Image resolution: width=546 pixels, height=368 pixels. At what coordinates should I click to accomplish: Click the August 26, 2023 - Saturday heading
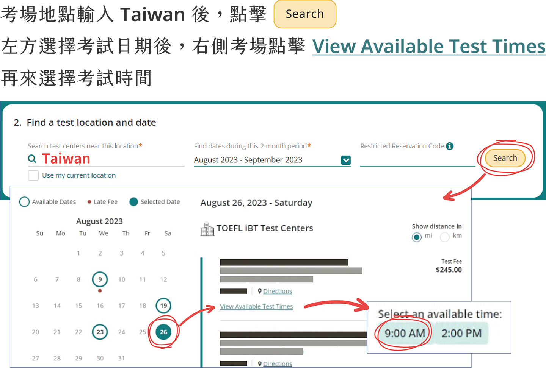tap(256, 203)
